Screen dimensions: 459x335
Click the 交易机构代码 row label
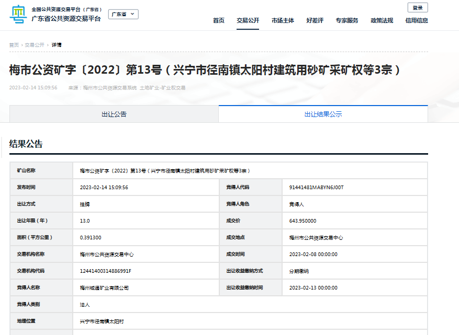31,271
